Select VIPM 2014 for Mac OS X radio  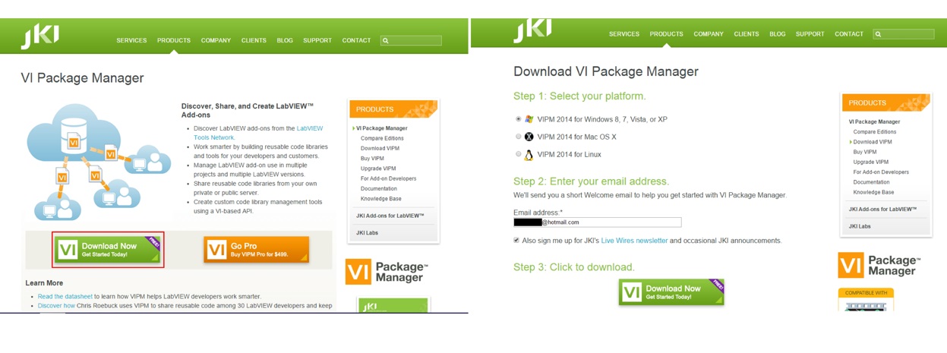519,137
